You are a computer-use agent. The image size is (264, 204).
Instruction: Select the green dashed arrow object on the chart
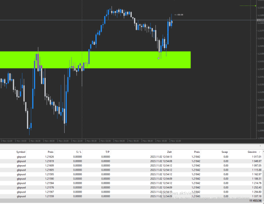click(x=248, y=6)
